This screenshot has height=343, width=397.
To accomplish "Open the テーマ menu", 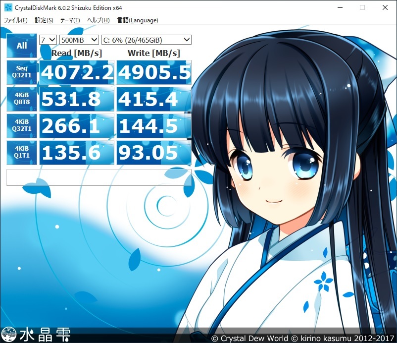I will tap(70, 20).
